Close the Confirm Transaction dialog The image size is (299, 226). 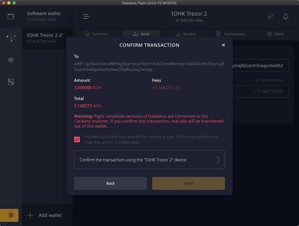[223, 45]
